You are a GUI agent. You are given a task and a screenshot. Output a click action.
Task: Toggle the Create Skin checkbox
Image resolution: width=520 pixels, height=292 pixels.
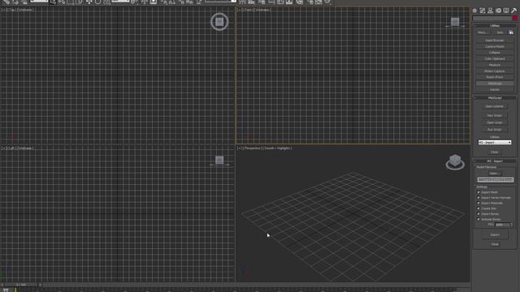pyautogui.click(x=479, y=208)
